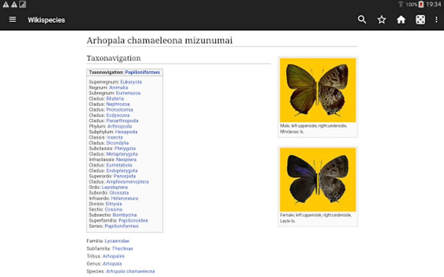Screen dimensions: 444x277
Task: Tap the Wikispecies app title
Action: [46, 20]
